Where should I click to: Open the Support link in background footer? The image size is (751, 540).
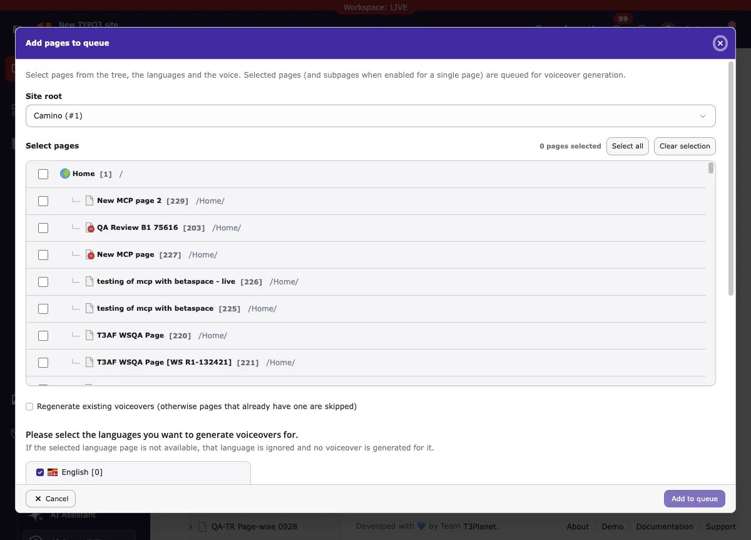coord(721,527)
